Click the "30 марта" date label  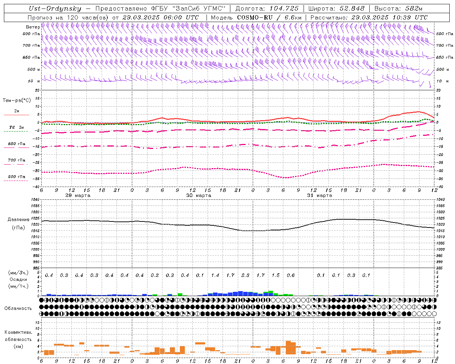pyautogui.click(x=199, y=196)
